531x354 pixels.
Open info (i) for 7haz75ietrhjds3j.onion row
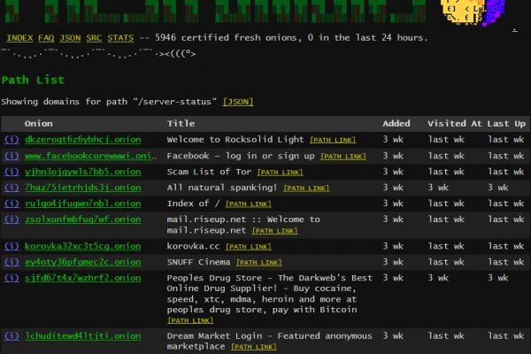click(12, 188)
